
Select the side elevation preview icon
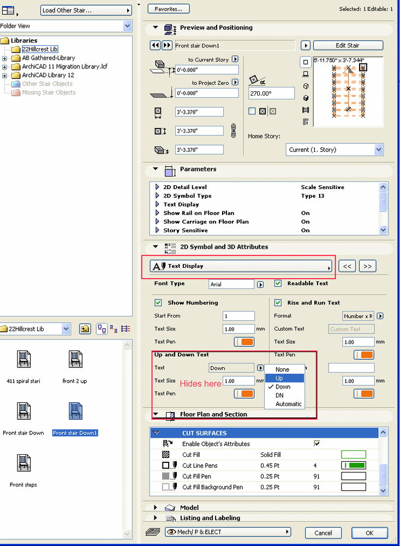click(x=306, y=74)
